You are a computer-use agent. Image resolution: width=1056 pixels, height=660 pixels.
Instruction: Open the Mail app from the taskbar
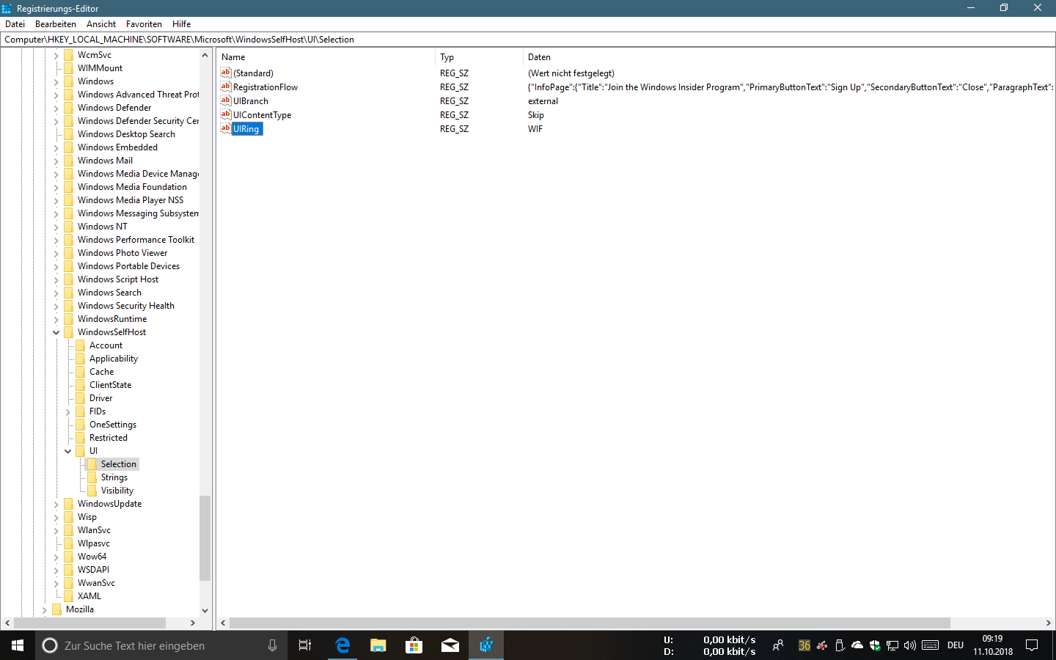(x=450, y=645)
